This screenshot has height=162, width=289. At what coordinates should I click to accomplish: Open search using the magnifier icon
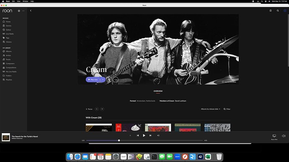[x=278, y=11]
